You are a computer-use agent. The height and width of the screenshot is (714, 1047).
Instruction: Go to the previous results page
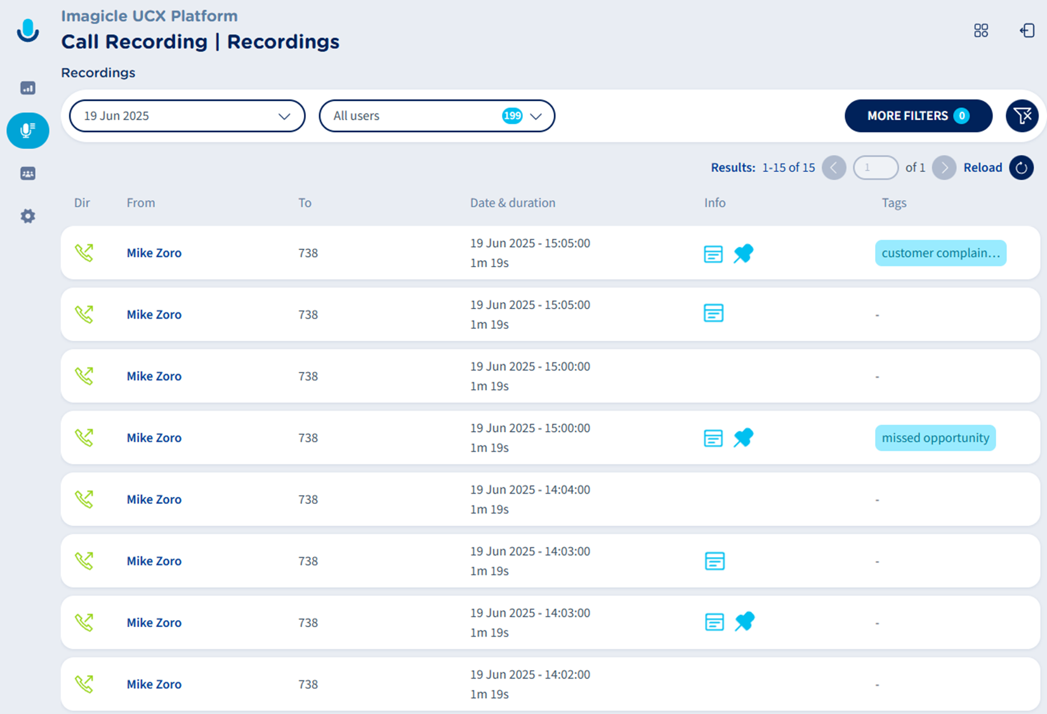tap(834, 168)
